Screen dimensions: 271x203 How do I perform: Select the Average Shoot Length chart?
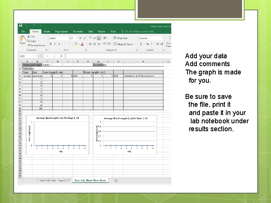(x=125, y=135)
